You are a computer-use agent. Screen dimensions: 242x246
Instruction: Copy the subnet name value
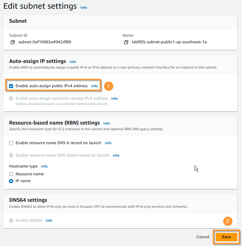click(126, 42)
